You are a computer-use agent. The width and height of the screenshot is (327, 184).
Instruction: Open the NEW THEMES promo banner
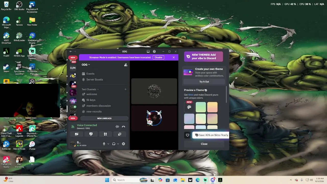(x=204, y=56)
